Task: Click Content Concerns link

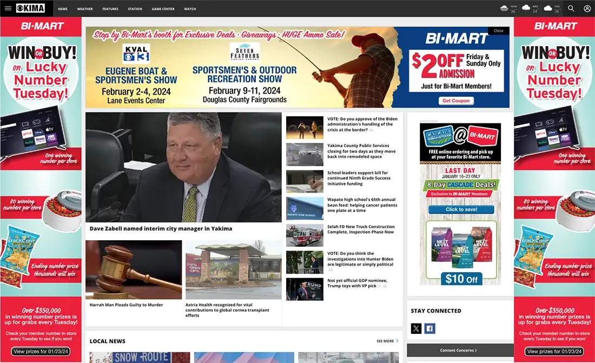Action: (x=458, y=350)
